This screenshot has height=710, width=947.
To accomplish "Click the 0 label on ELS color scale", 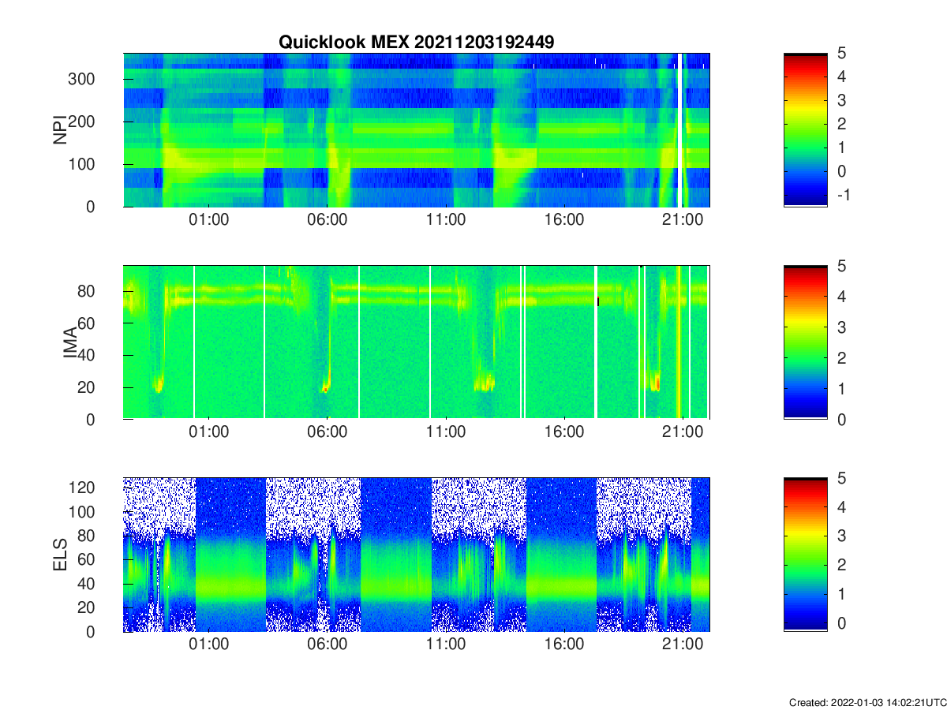I will coord(841,622).
